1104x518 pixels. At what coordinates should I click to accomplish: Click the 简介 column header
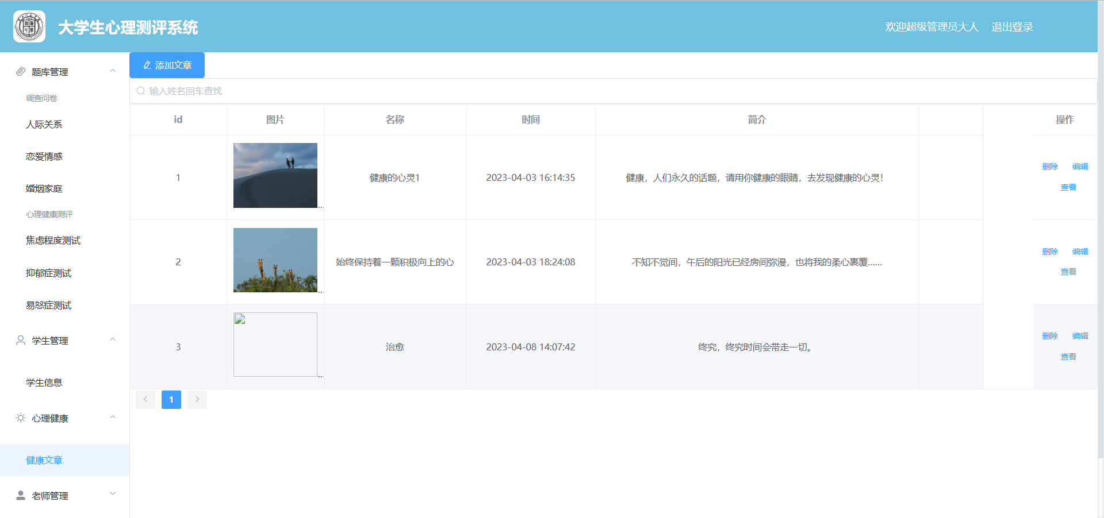[x=757, y=119]
